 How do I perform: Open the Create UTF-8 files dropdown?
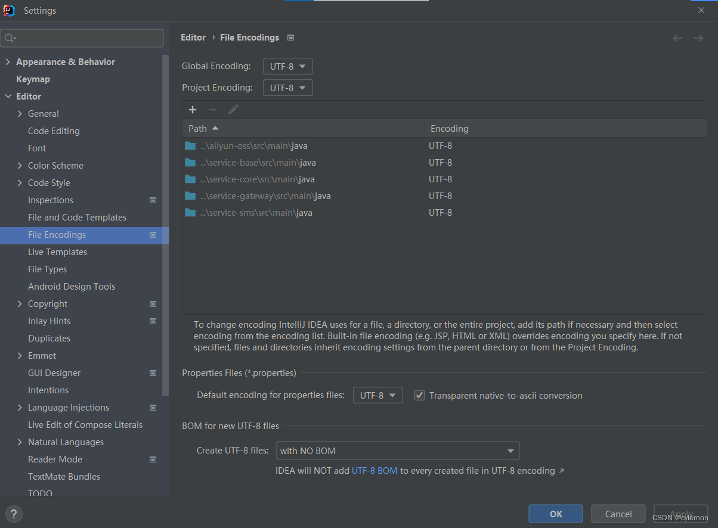click(398, 451)
